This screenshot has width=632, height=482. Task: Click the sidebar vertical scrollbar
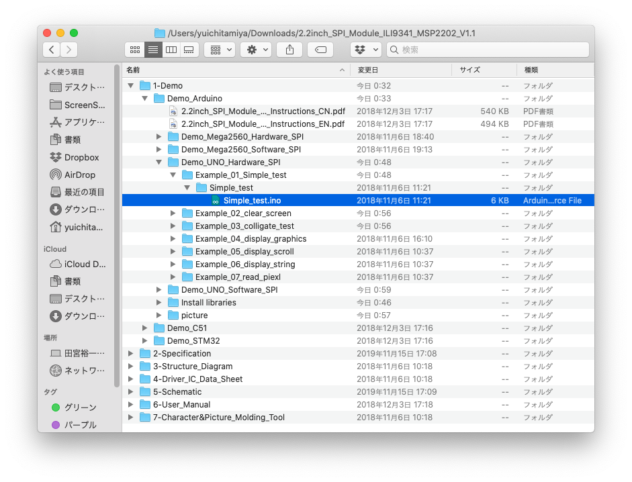click(117, 226)
